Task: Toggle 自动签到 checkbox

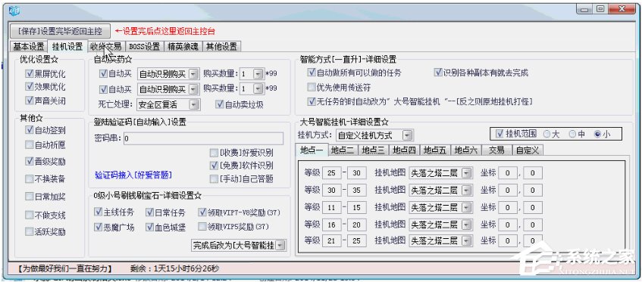Action: (x=45, y=130)
